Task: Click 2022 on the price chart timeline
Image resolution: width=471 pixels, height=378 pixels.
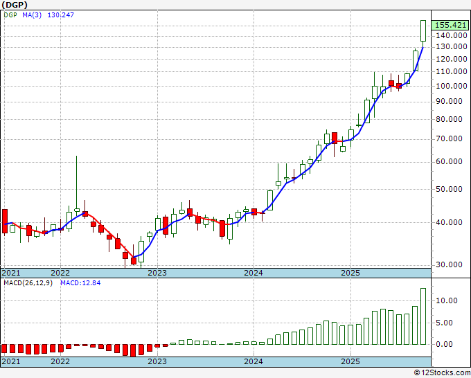Action: pyautogui.click(x=60, y=273)
